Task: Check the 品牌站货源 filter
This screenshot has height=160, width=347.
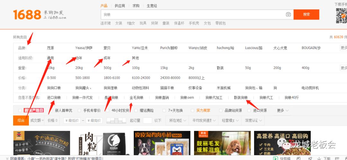Action: pos(221,111)
